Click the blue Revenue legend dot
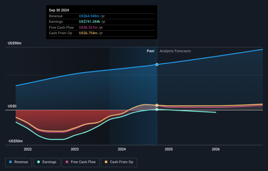Viewport: 268px width, 171px height. click(10, 162)
